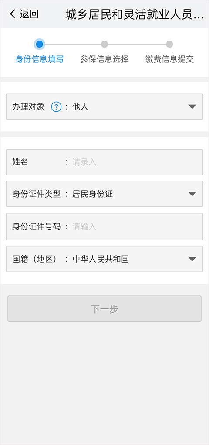Click the 居民身份证 selected value
The height and width of the screenshot is (445, 209).
click(93, 194)
